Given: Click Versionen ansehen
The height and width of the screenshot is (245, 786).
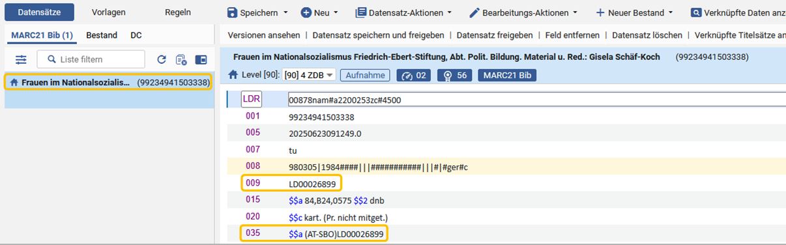Looking at the screenshot, I should click(x=264, y=35).
